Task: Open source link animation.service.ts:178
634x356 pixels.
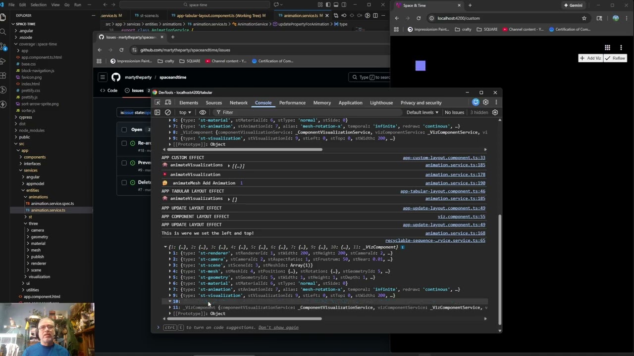Action: 455,175
